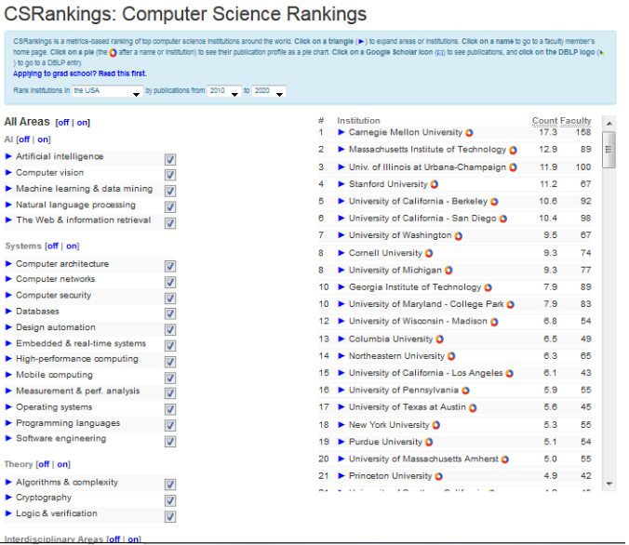Expand the Computer vision area triangle
Image resolution: width=629 pixels, height=545 pixels.
click(x=9, y=173)
